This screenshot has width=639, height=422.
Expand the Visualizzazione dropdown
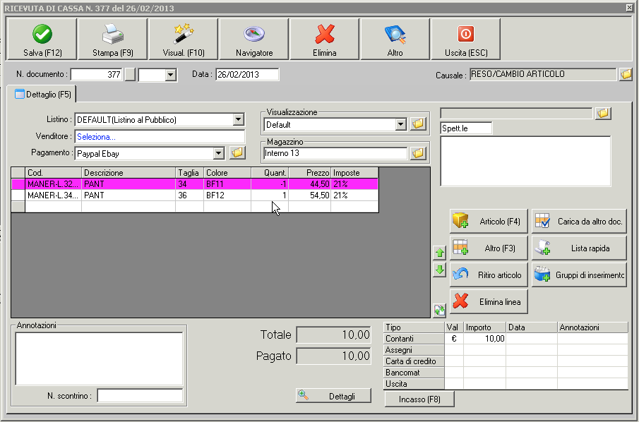click(x=400, y=125)
